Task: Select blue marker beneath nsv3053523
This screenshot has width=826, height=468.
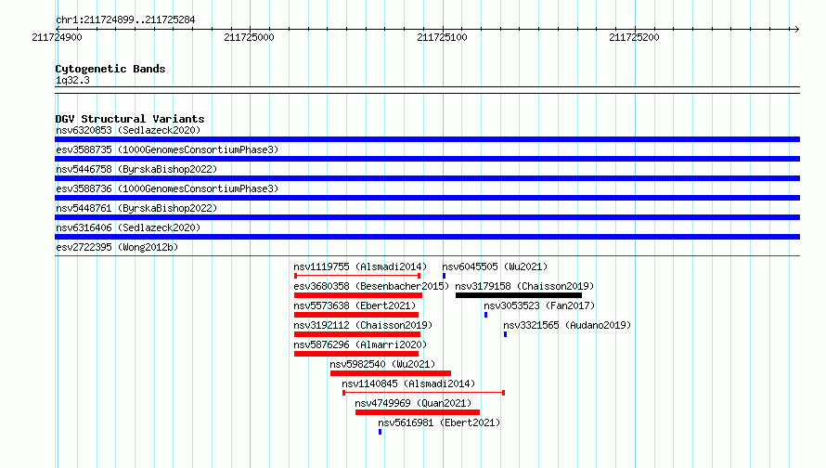Action: (x=485, y=315)
